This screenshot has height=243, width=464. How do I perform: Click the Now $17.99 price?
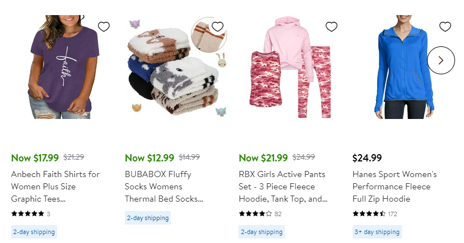tap(35, 158)
